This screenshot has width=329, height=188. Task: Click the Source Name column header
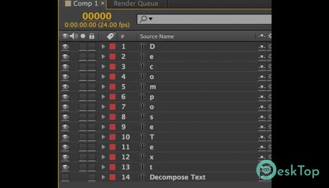[x=157, y=36]
